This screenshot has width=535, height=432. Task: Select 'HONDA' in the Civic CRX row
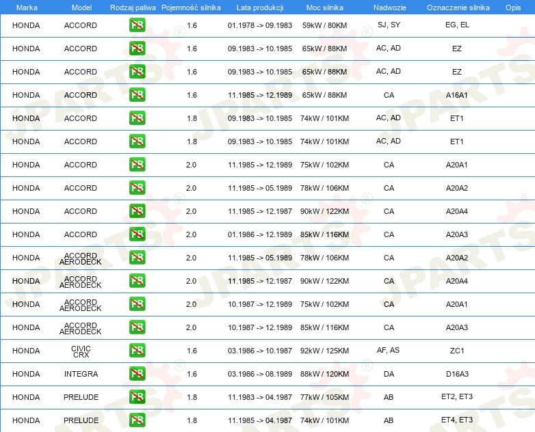[26, 351]
